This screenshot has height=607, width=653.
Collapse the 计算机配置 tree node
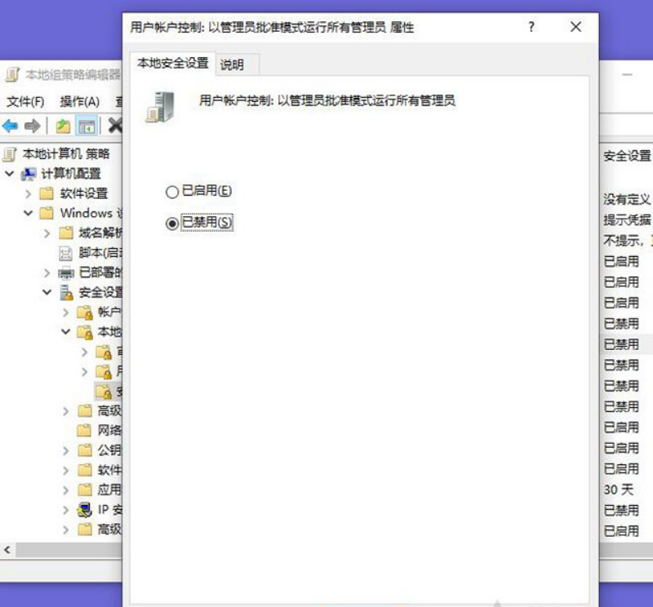click(x=10, y=174)
